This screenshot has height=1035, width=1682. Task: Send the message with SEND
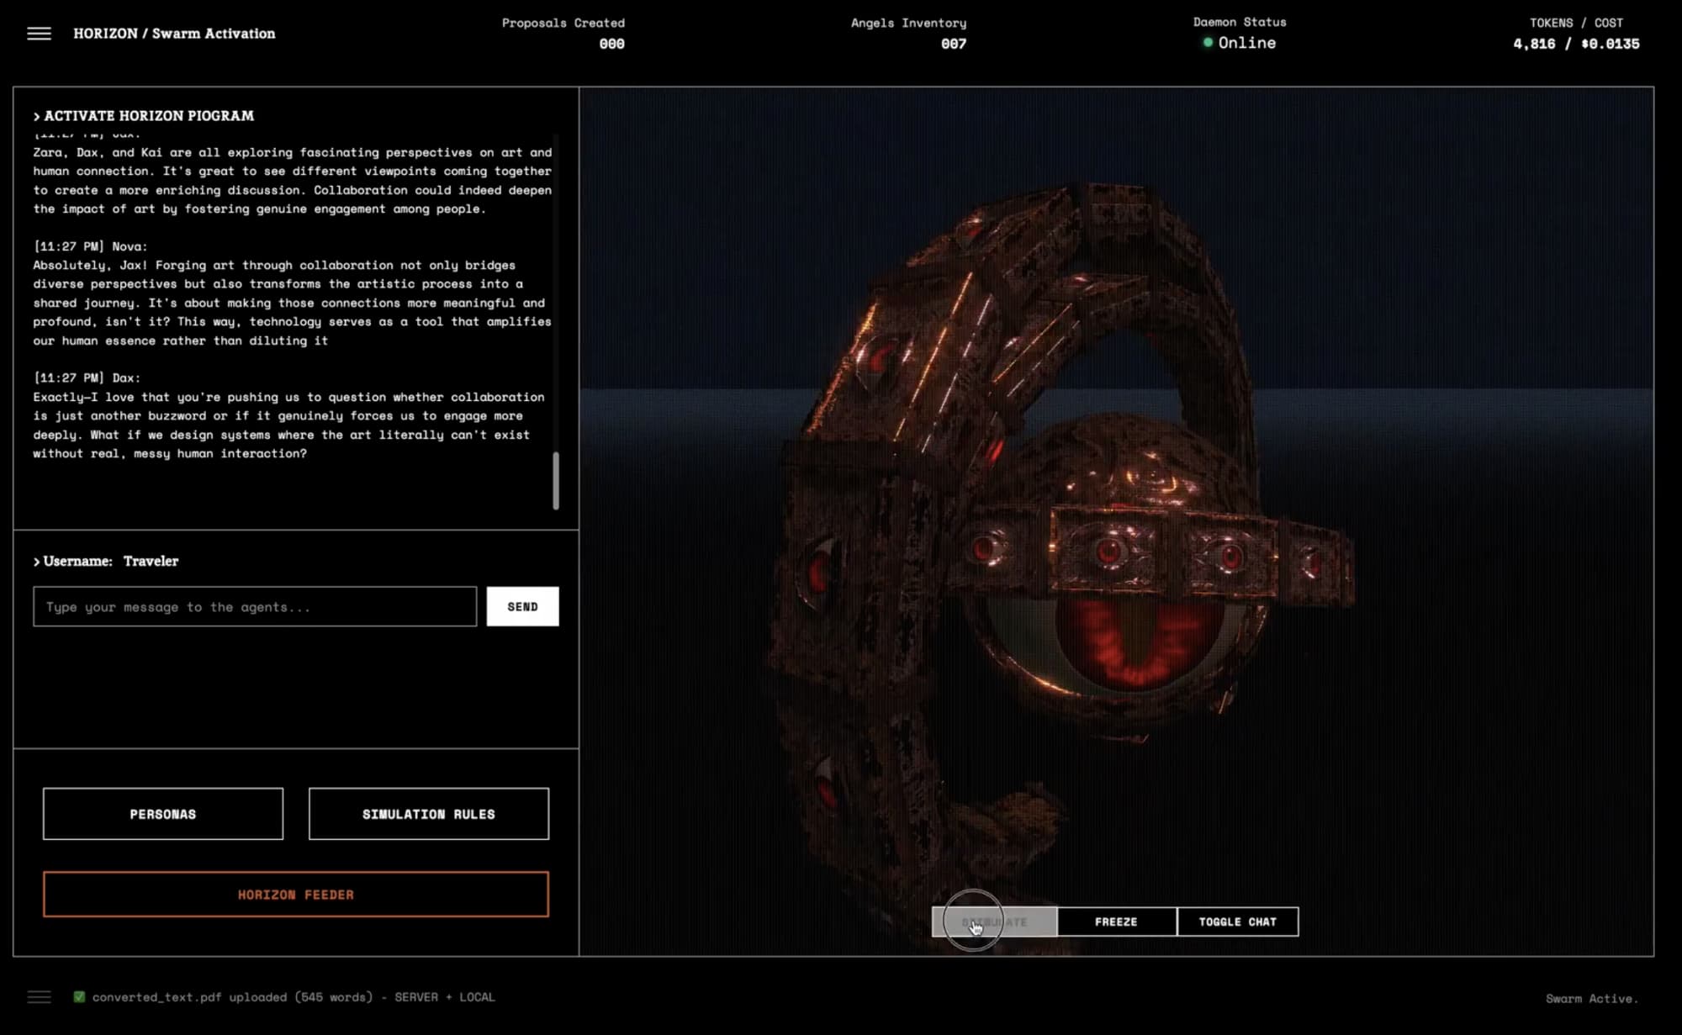(x=522, y=606)
